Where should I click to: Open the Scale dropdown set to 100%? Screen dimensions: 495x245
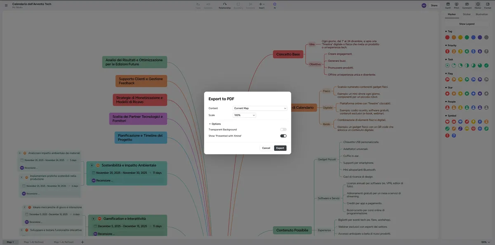click(x=244, y=115)
